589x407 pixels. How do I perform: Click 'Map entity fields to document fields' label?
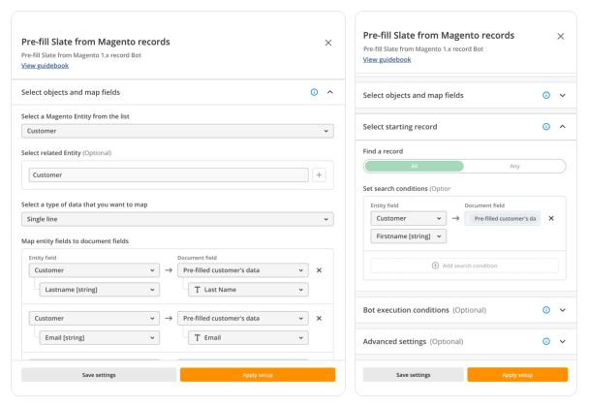click(76, 241)
